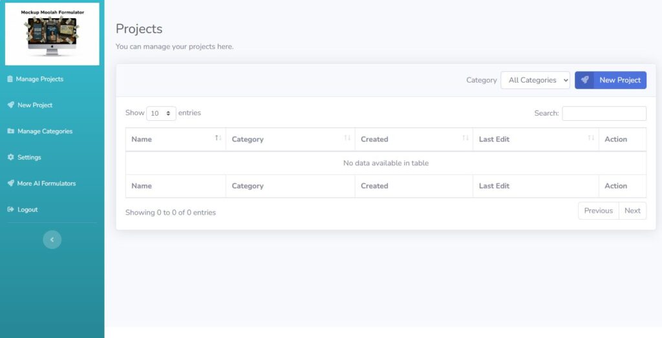Click the rocket icon beside More AI Formulators

coord(11,184)
